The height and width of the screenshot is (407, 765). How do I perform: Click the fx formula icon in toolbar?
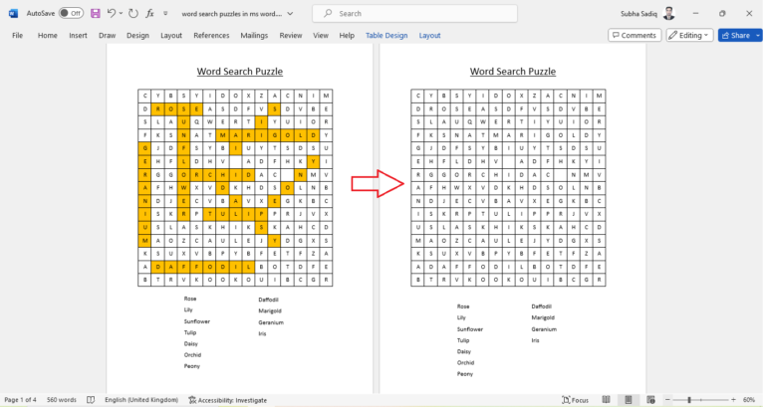pyautogui.click(x=149, y=14)
